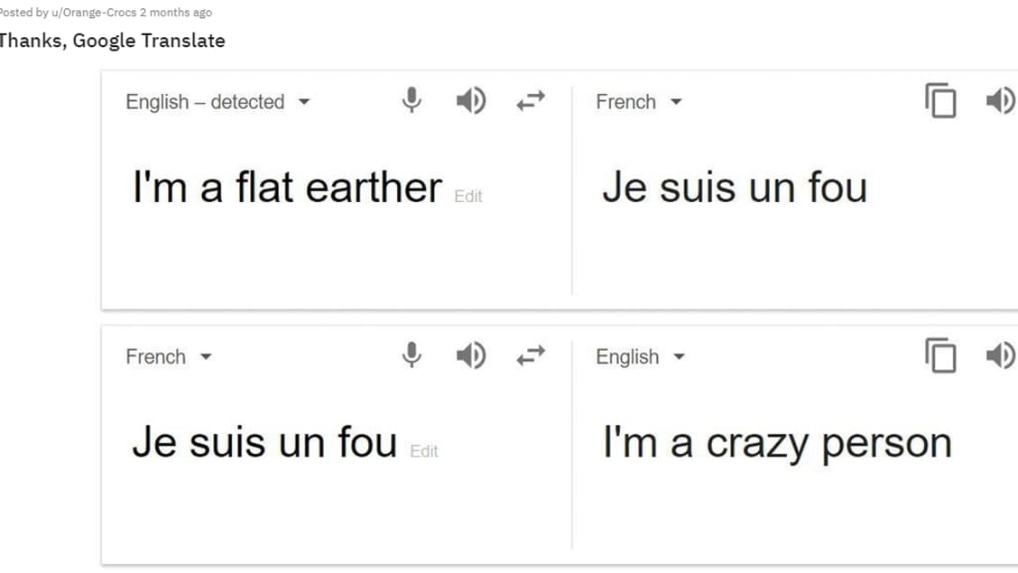Click microphone icon in bottom translation panel
The image size is (1018, 573).
[412, 356]
